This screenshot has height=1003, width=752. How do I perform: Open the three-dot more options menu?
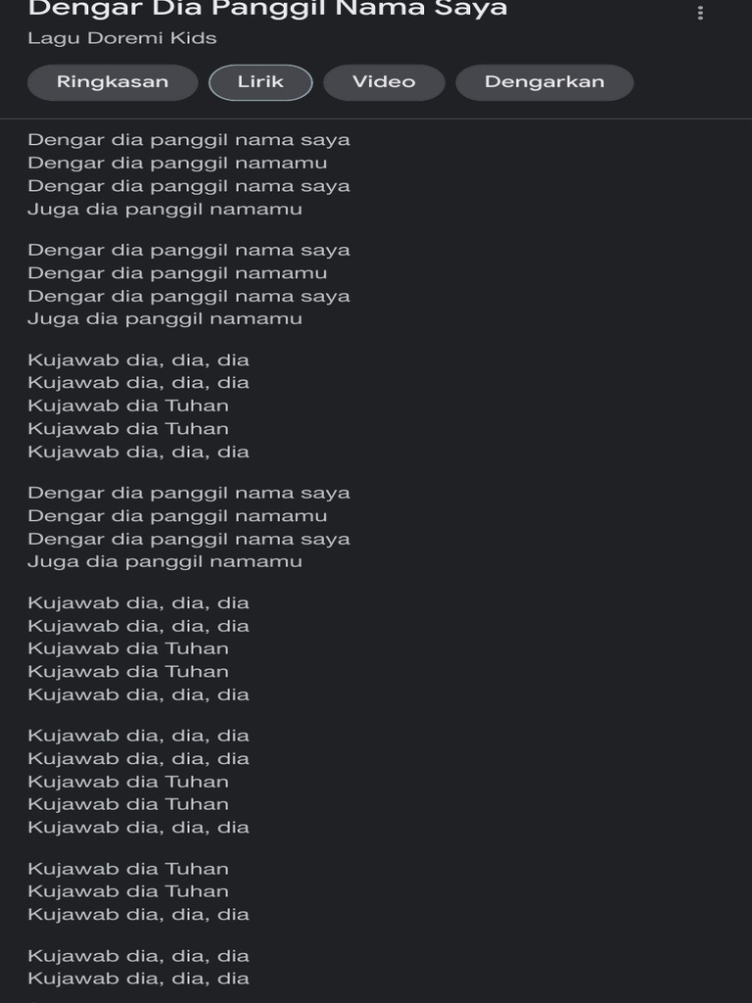click(x=700, y=13)
